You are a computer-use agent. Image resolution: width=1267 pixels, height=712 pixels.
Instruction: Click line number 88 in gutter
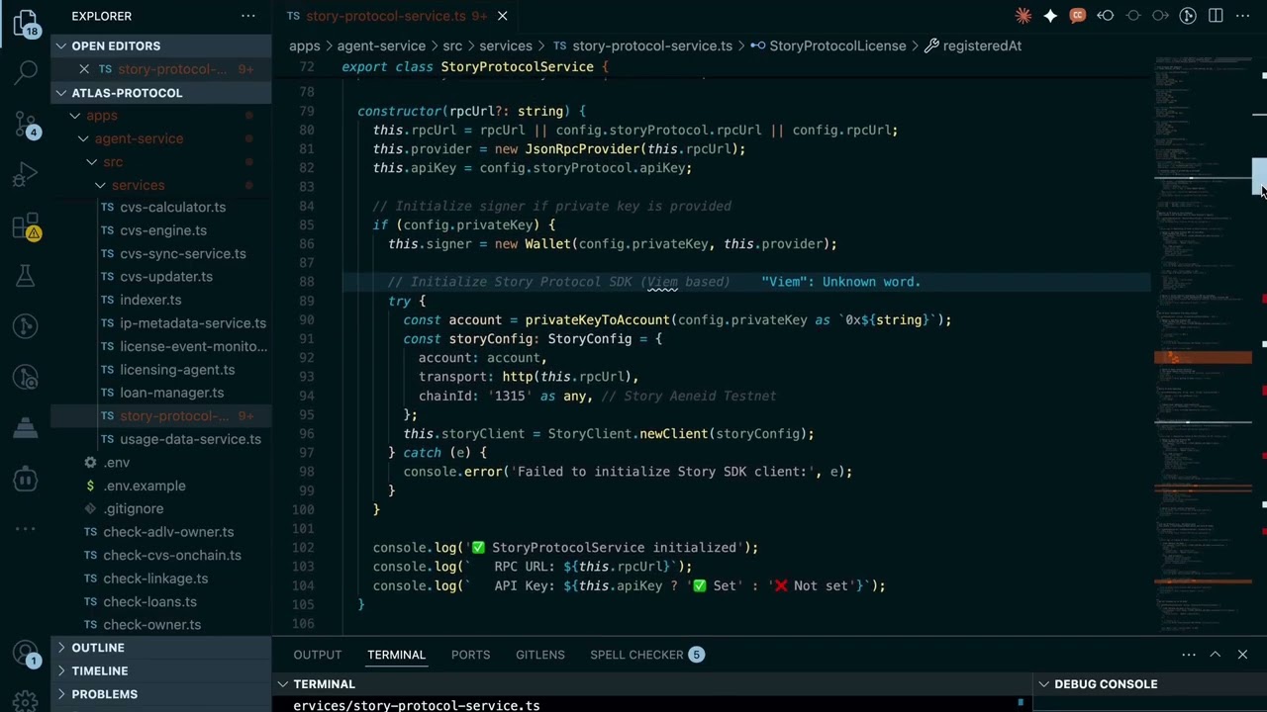tap(306, 282)
